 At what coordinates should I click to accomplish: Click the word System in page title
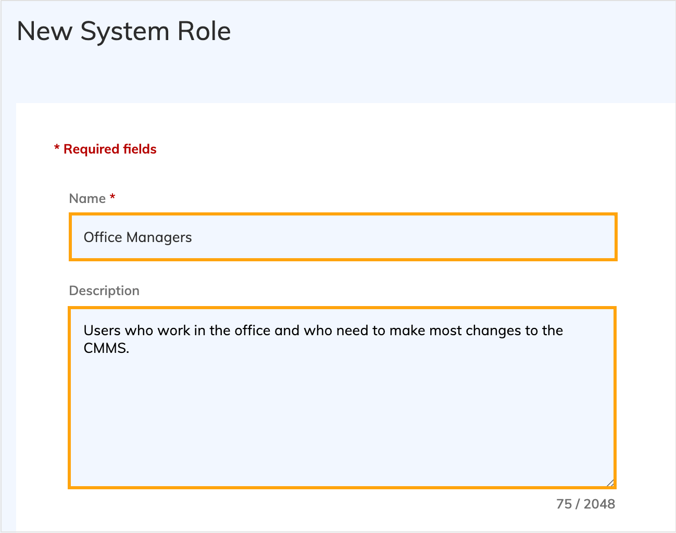click(125, 31)
